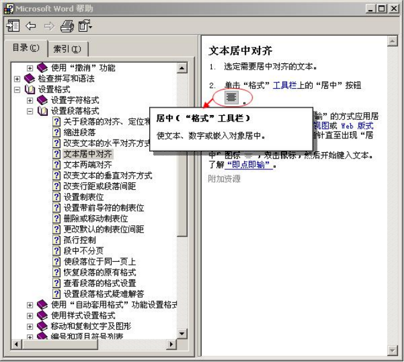Open topic 关于段落的对齐、定位
Screen dimensions: 404x362
point(106,122)
